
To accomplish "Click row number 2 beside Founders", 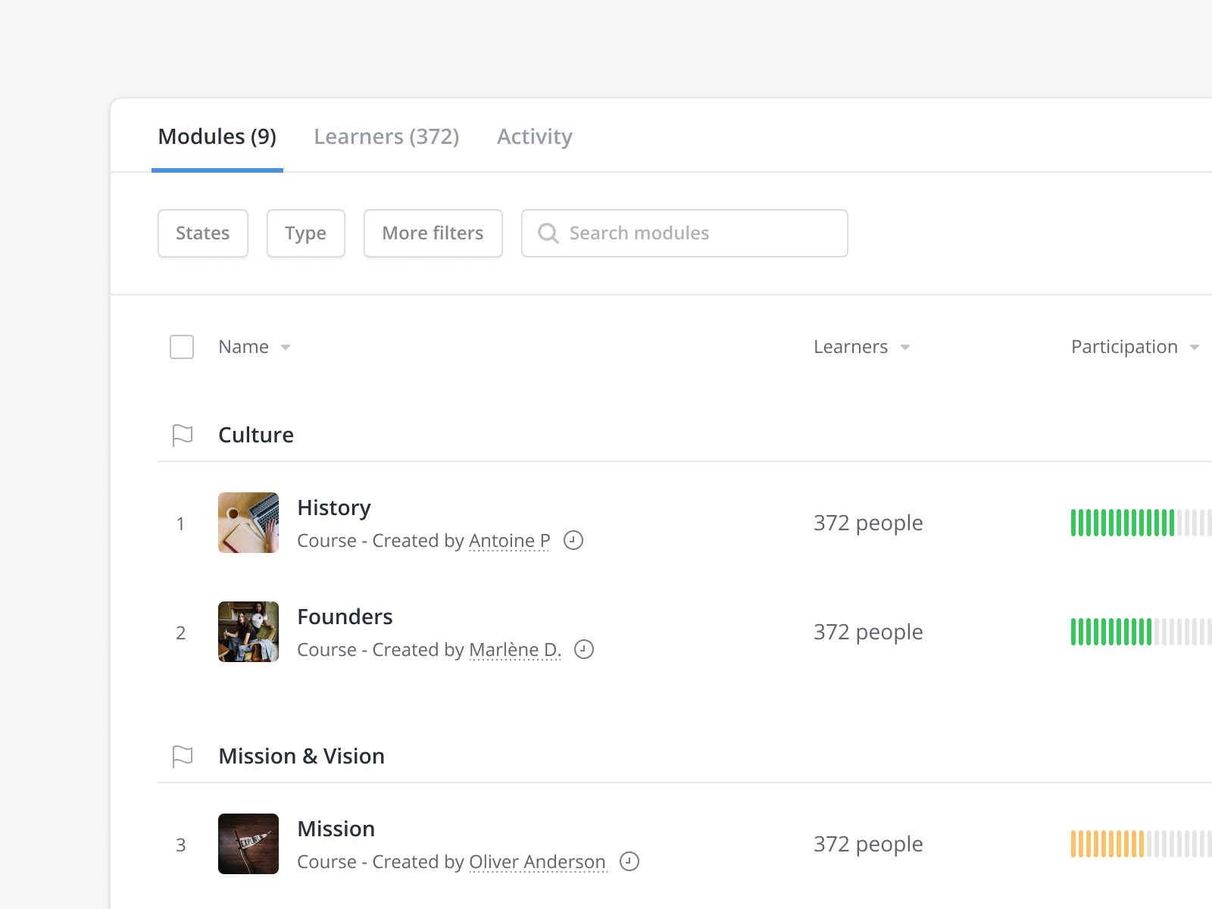I will click(x=180, y=633).
